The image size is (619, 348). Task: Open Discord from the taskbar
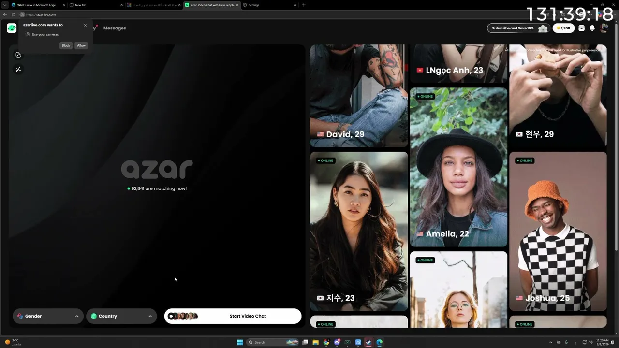[x=337, y=342]
